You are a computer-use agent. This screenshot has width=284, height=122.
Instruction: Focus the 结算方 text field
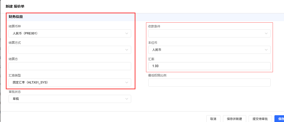click(70, 66)
